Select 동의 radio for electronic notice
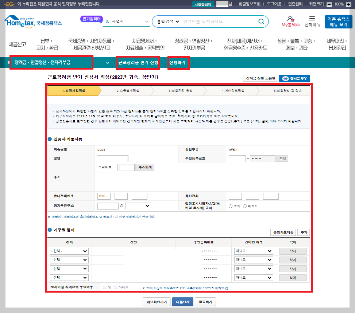Image resolution: width=355 pixels, height=313 pixels. click(231, 206)
